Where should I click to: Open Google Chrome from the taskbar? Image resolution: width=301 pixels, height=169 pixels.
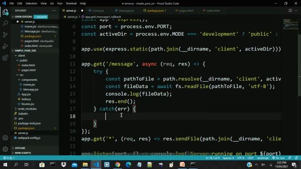(118, 165)
